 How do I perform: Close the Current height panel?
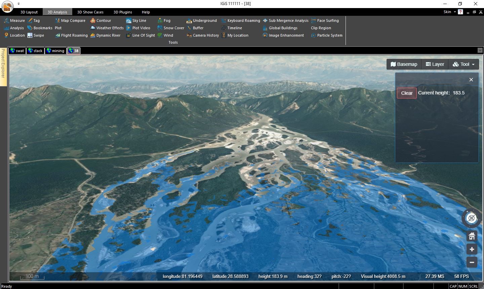click(471, 80)
